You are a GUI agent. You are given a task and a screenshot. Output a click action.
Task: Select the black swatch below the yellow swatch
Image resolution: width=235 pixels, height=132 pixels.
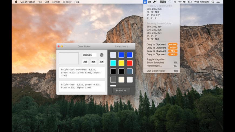(x=121, y=71)
